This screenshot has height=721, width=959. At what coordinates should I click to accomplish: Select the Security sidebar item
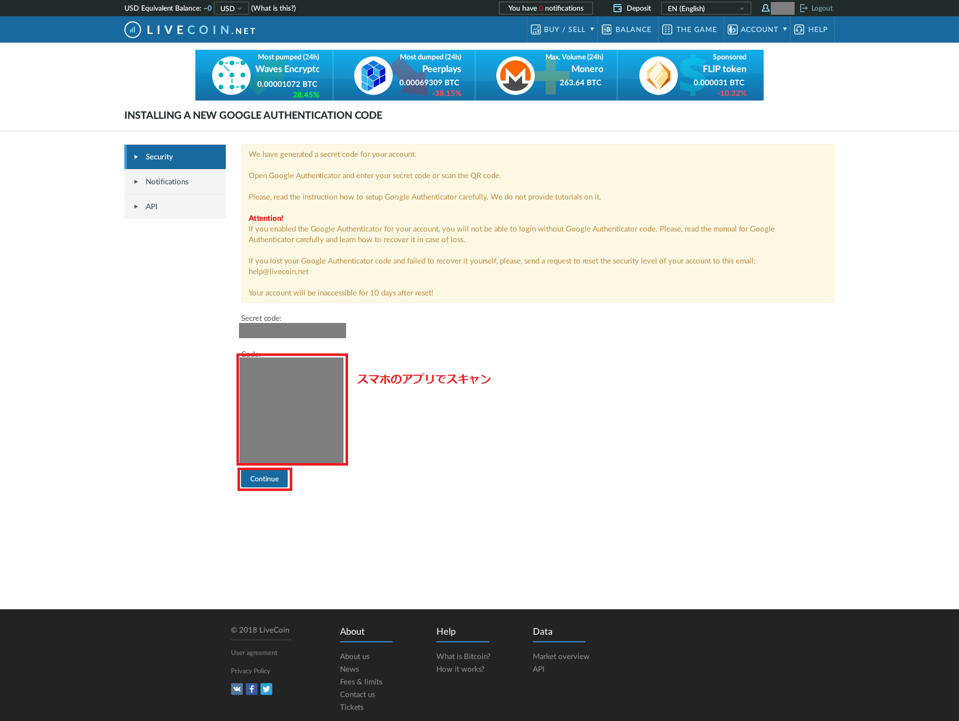tap(175, 157)
